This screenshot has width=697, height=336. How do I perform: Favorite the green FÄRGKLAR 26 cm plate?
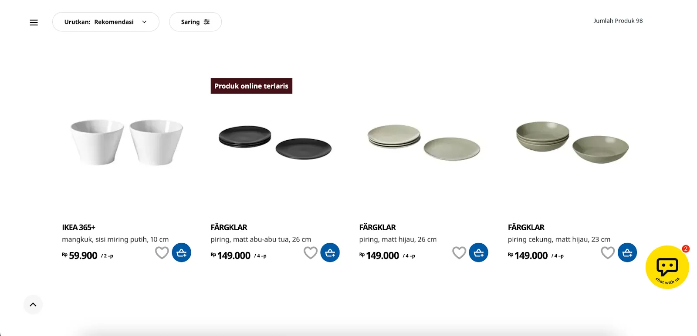(x=459, y=252)
